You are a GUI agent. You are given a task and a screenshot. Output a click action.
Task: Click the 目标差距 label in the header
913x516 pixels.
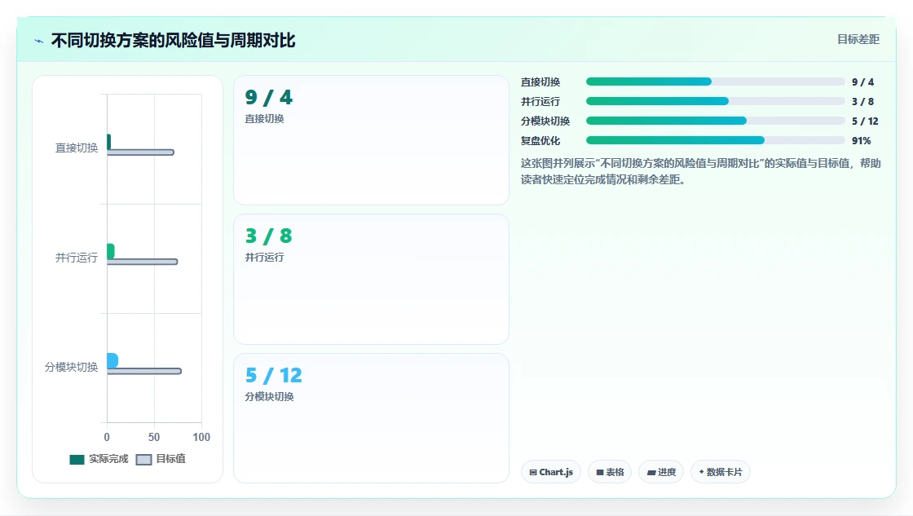[858, 39]
